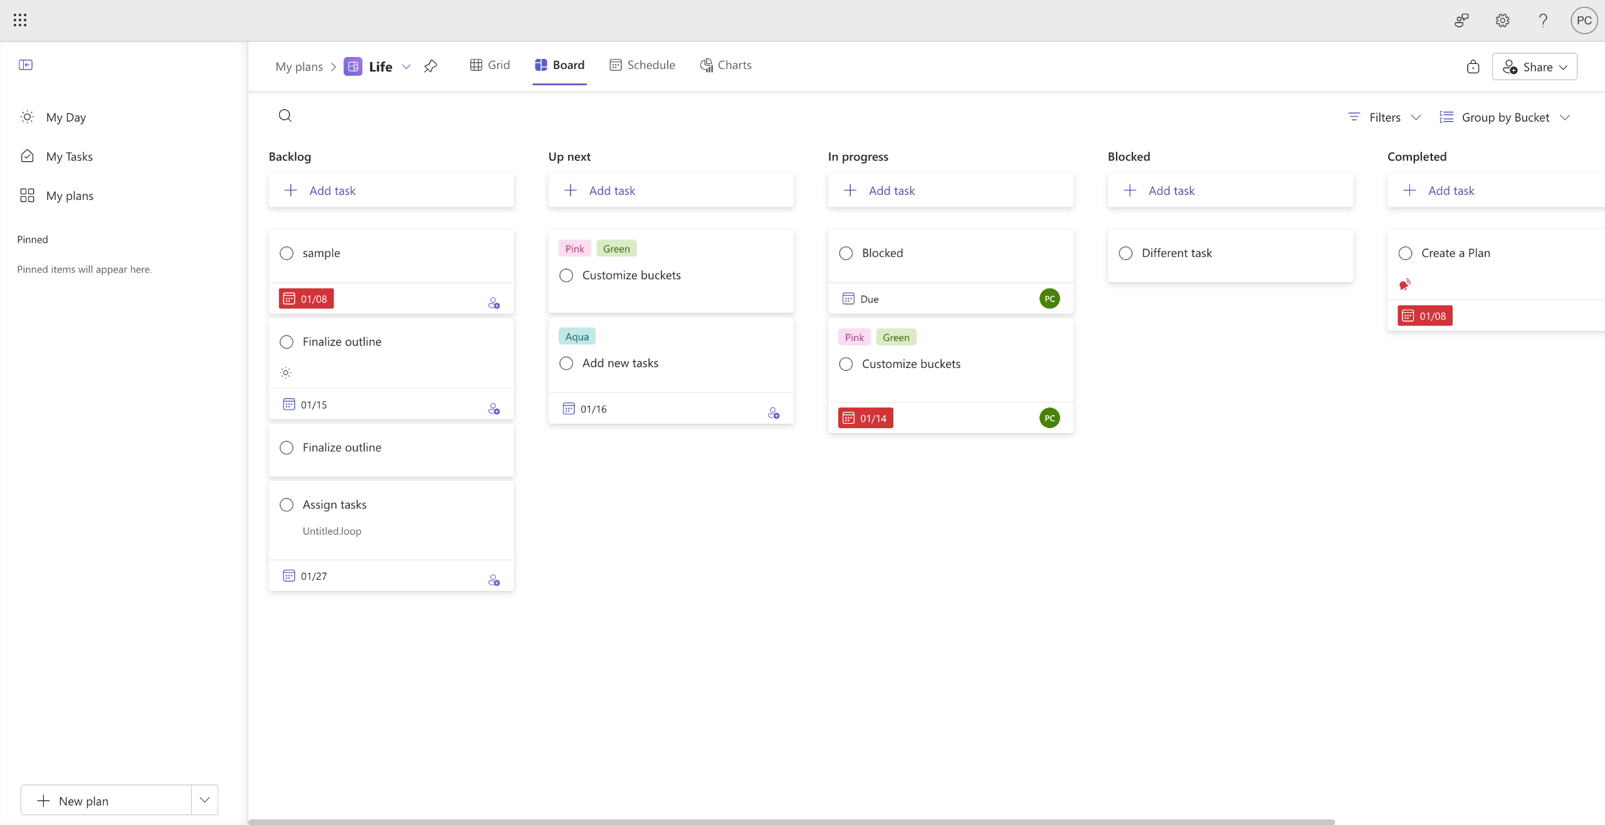
Task: Click assign icon on sample task
Action: (493, 303)
